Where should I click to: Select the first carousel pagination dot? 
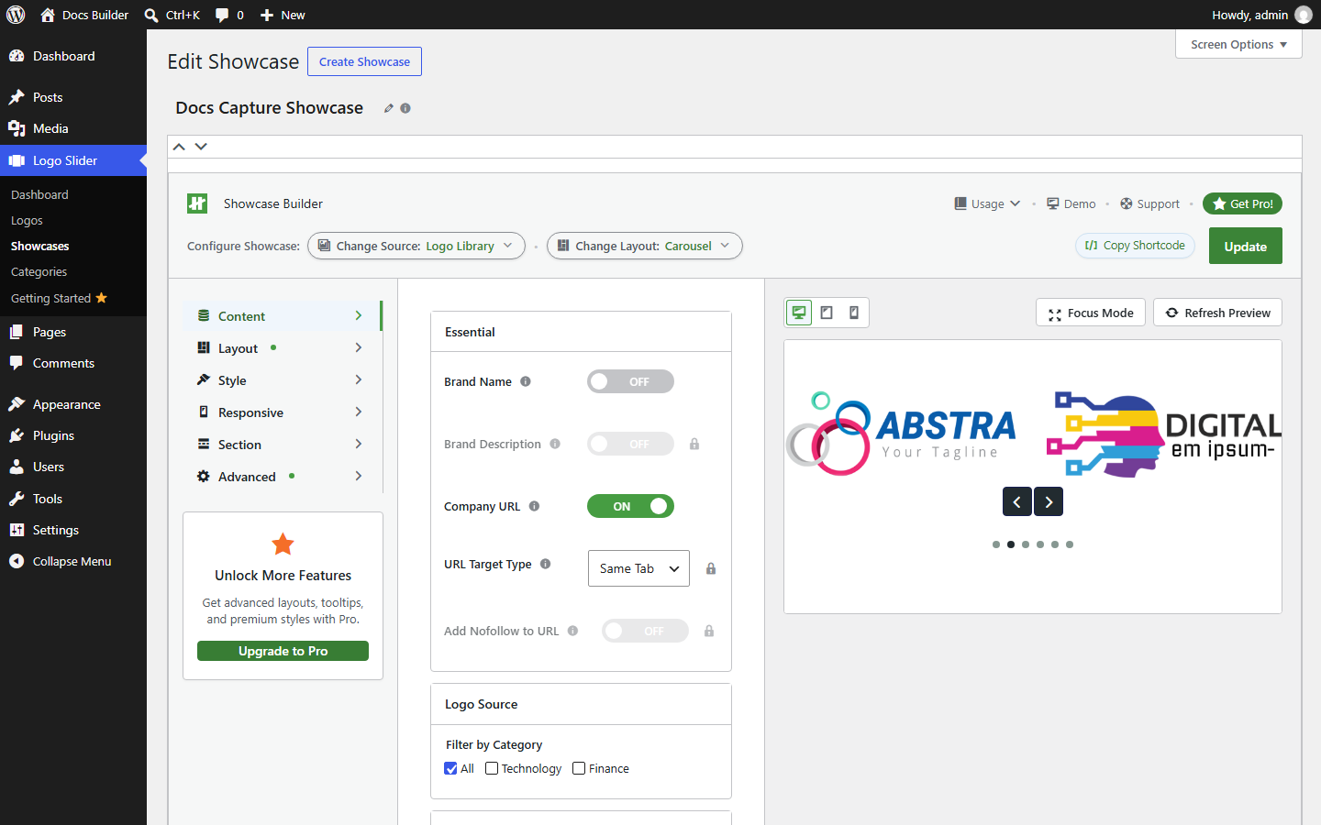tap(996, 544)
